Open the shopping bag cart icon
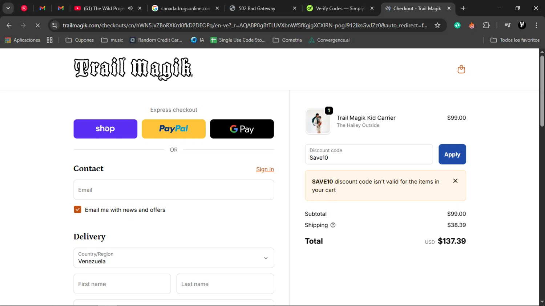Viewport: 545px width, 306px height. 461,69
